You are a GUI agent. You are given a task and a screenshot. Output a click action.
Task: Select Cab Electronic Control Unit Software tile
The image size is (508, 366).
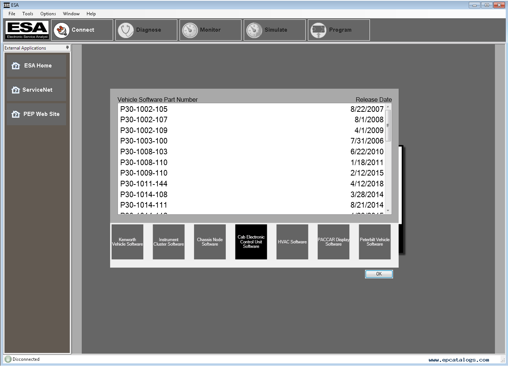[251, 242]
